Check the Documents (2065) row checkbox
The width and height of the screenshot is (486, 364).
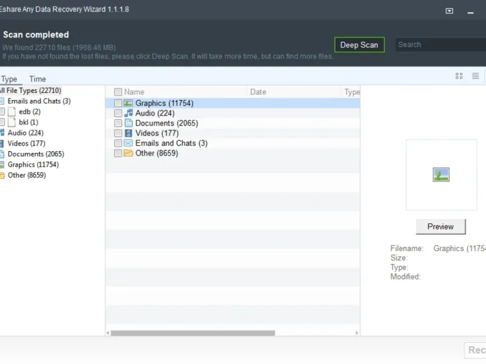[x=118, y=123]
